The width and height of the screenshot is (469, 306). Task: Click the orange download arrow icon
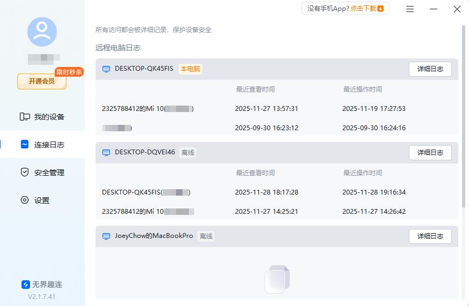[380, 9]
